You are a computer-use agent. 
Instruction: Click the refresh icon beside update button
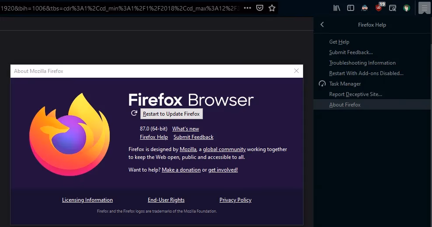coord(134,113)
